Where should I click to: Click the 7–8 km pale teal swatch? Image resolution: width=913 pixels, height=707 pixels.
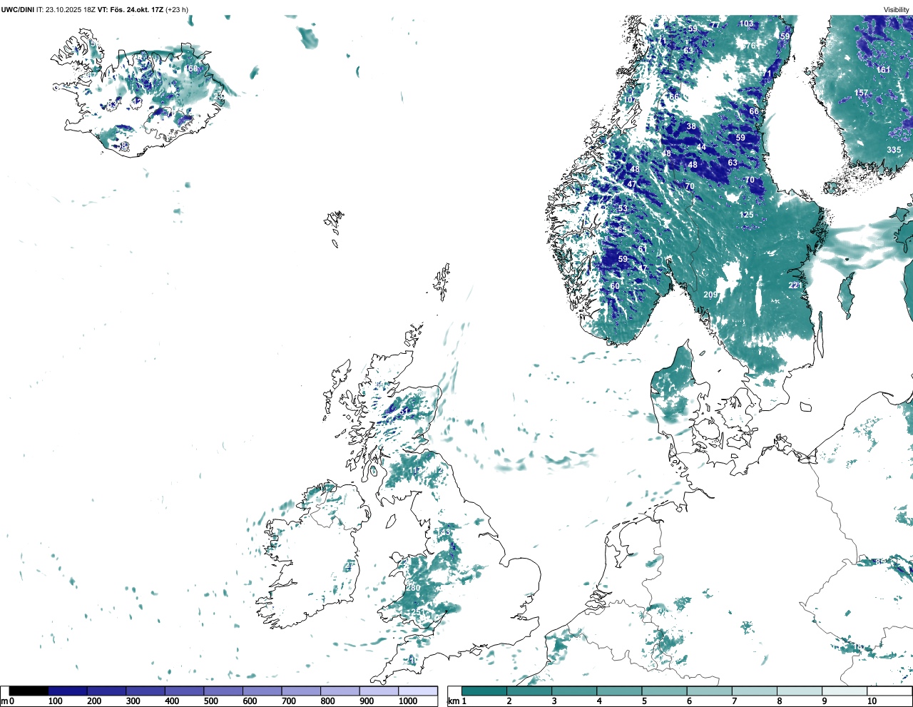click(x=754, y=691)
